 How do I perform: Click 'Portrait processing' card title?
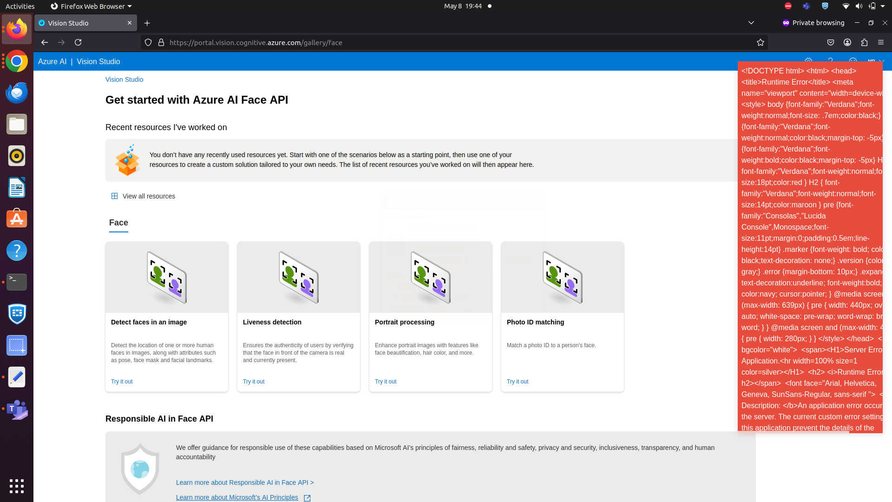(405, 322)
